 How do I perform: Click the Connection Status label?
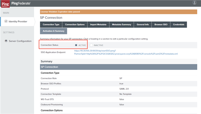point(50,45)
